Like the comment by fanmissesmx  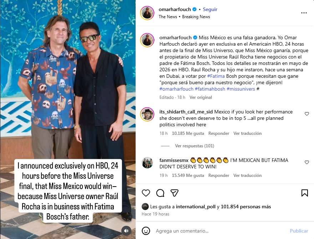[307, 162]
